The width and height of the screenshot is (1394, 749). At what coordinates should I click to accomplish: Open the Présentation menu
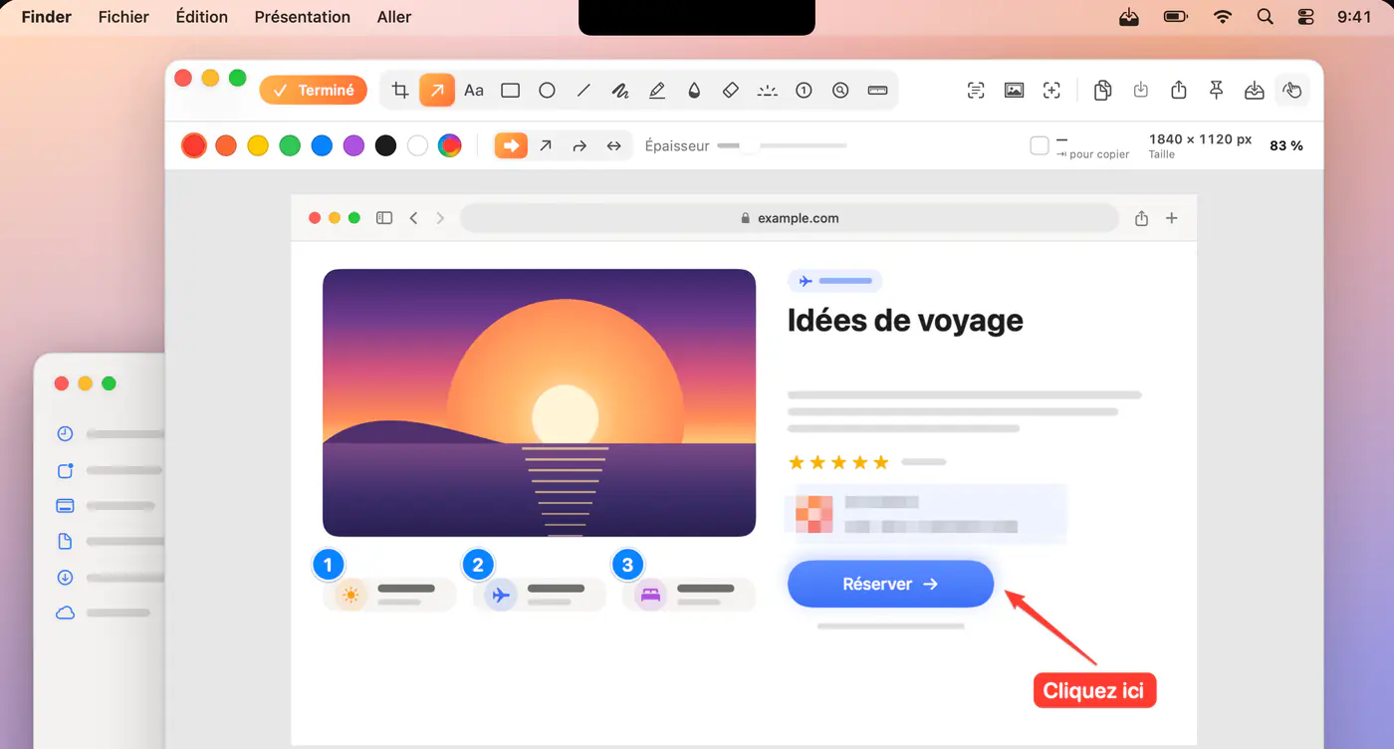click(x=303, y=17)
